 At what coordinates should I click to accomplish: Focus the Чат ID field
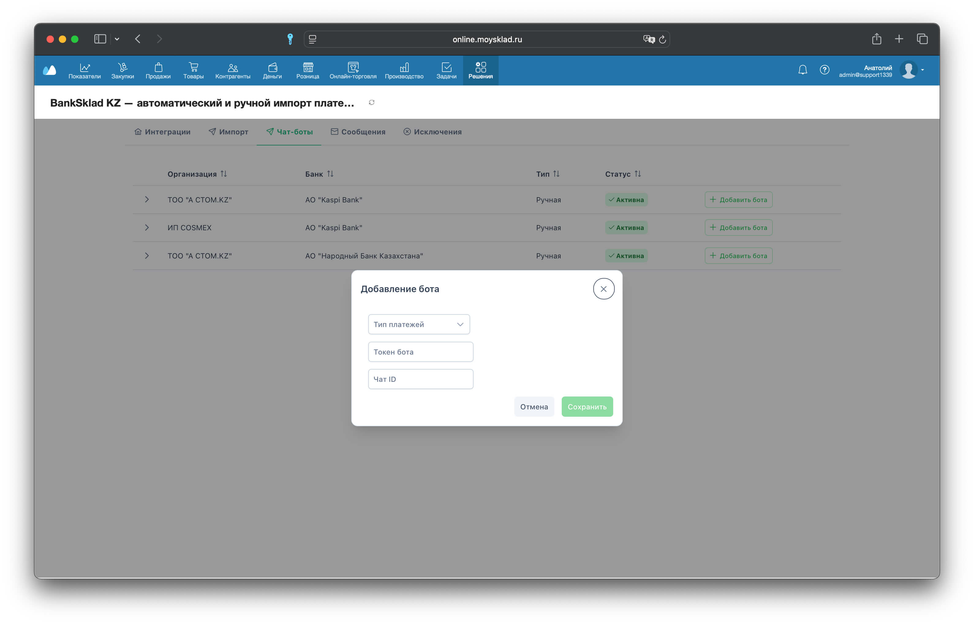tap(420, 379)
